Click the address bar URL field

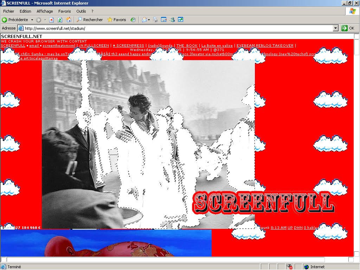point(178,28)
